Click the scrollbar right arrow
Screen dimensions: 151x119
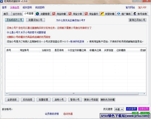point(144,93)
